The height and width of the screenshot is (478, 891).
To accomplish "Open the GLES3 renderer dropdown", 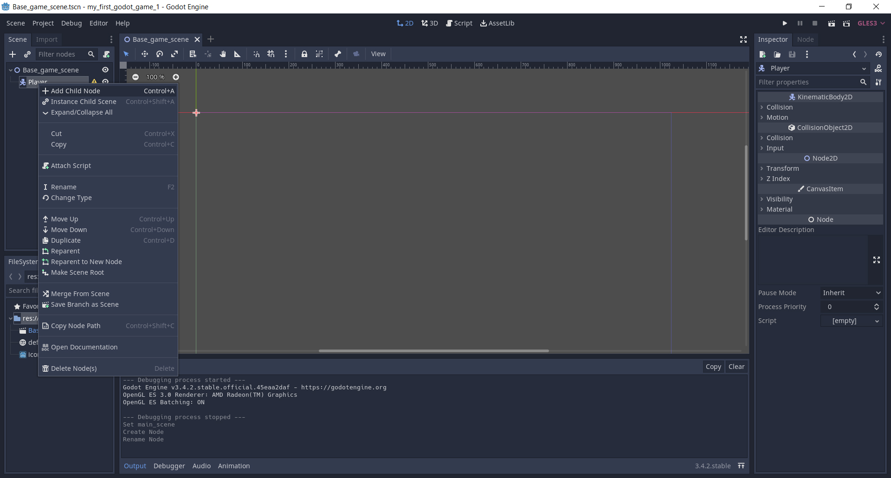I will pyautogui.click(x=871, y=23).
